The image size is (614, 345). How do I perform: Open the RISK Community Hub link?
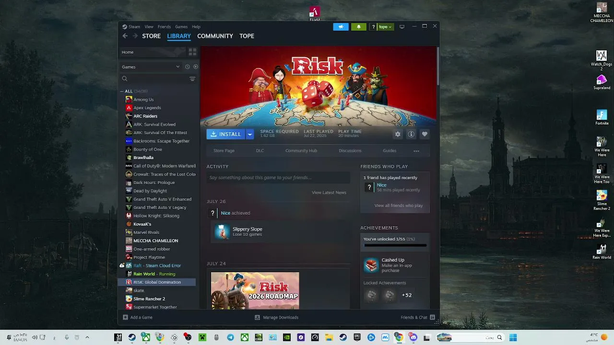tap(301, 151)
